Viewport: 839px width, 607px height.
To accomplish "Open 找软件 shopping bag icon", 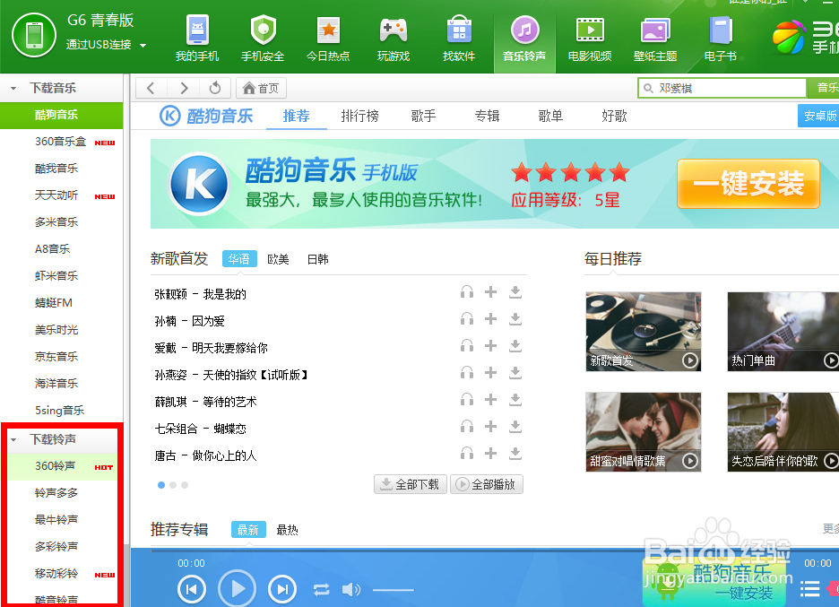I will click(x=459, y=38).
